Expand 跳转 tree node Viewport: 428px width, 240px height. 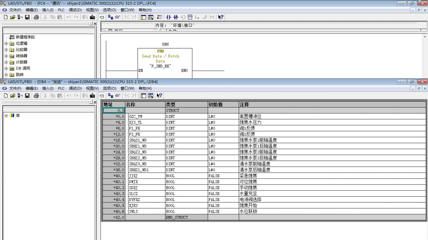click(6, 75)
